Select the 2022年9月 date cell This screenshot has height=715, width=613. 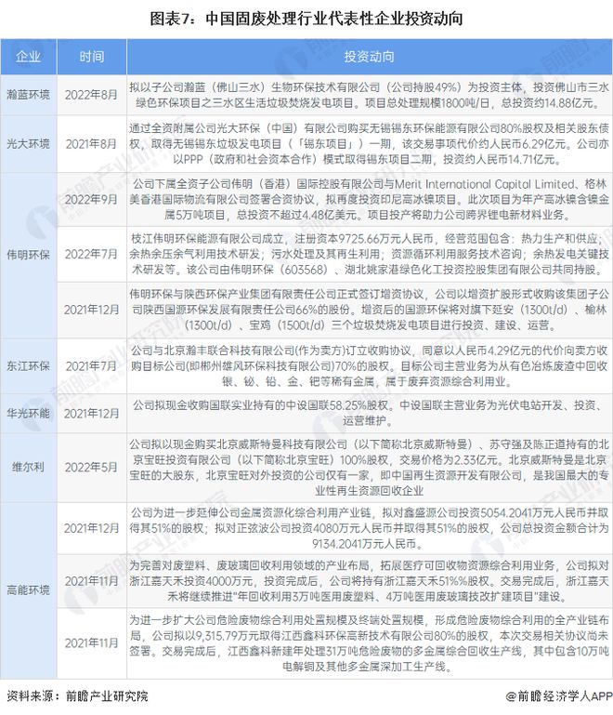pos(92,199)
